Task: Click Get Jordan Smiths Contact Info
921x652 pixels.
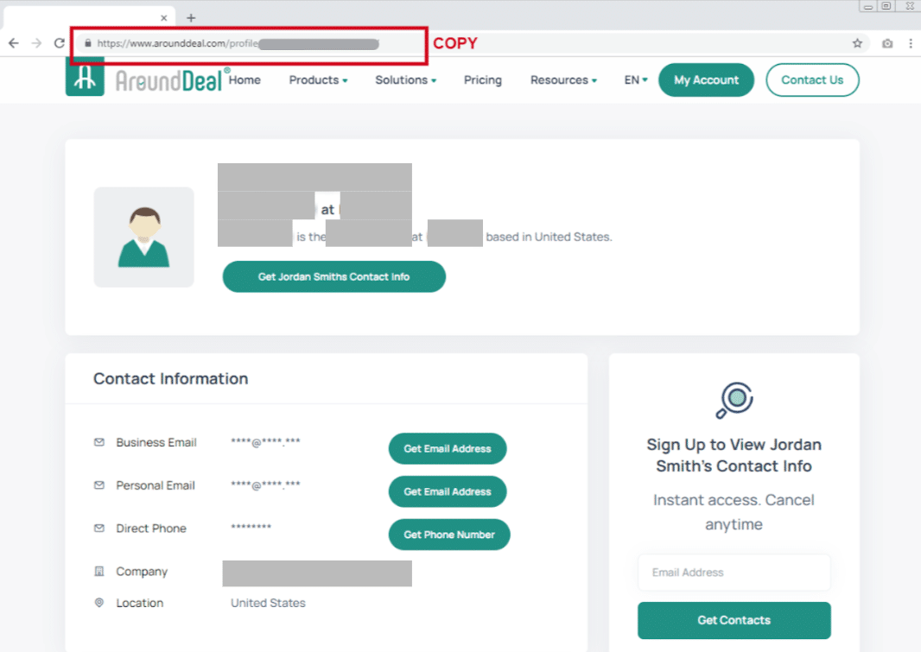Action: (x=334, y=276)
